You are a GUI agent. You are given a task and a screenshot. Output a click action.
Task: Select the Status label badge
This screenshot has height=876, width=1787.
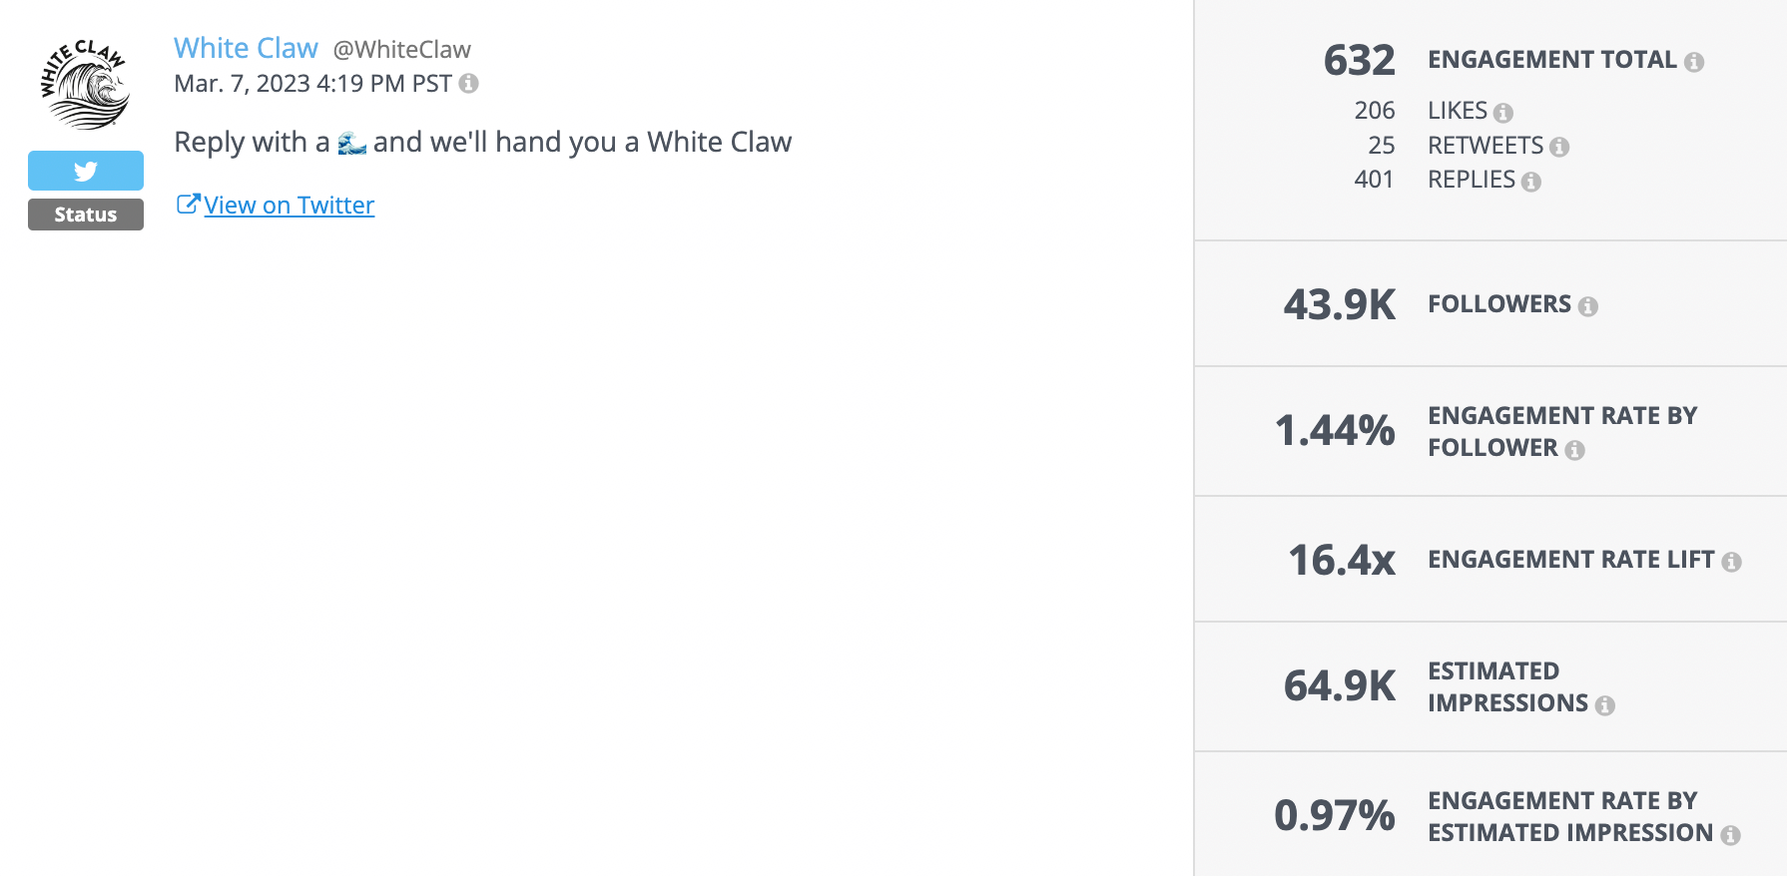[85, 214]
